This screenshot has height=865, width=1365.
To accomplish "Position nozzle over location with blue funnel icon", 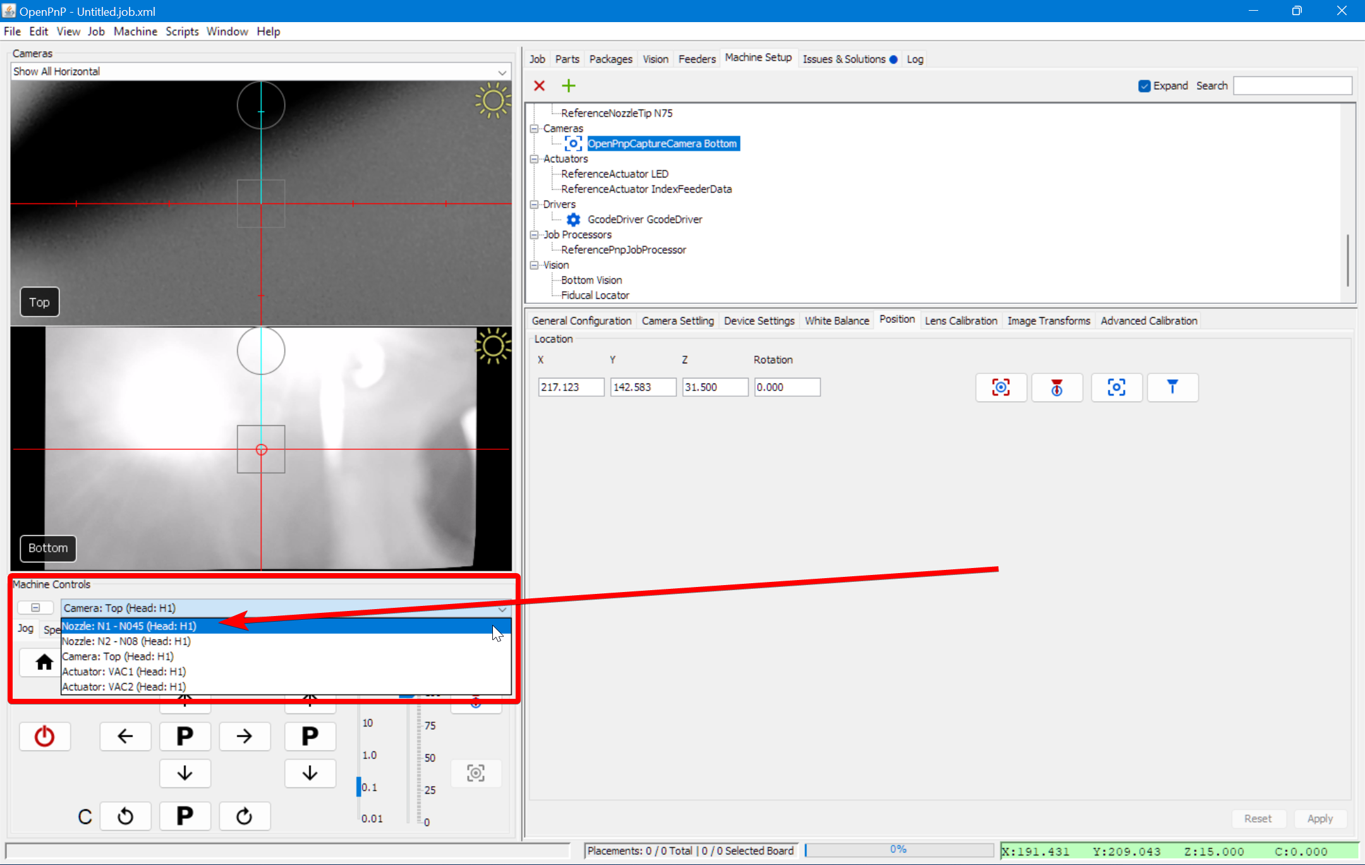I will [1172, 387].
